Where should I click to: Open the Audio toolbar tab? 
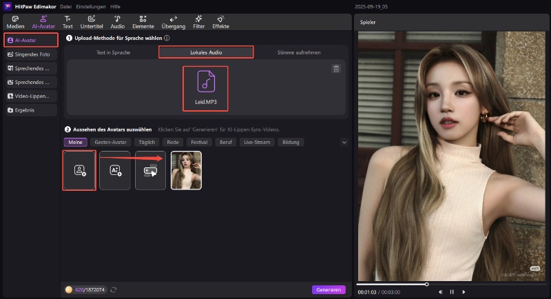coord(117,22)
